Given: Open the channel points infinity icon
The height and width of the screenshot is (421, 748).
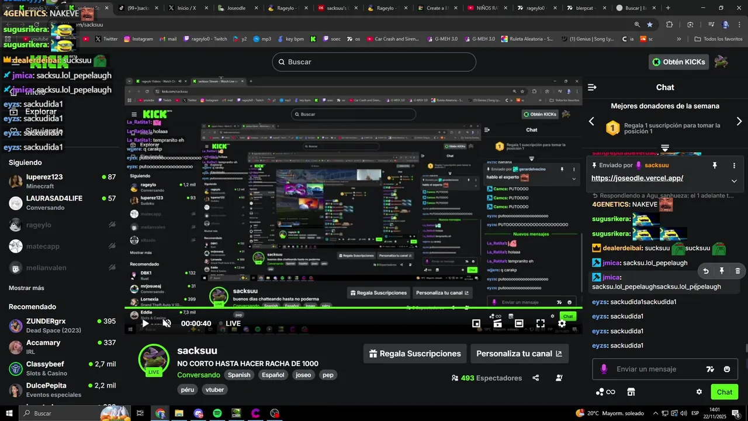Looking at the screenshot, I should pos(605,392).
